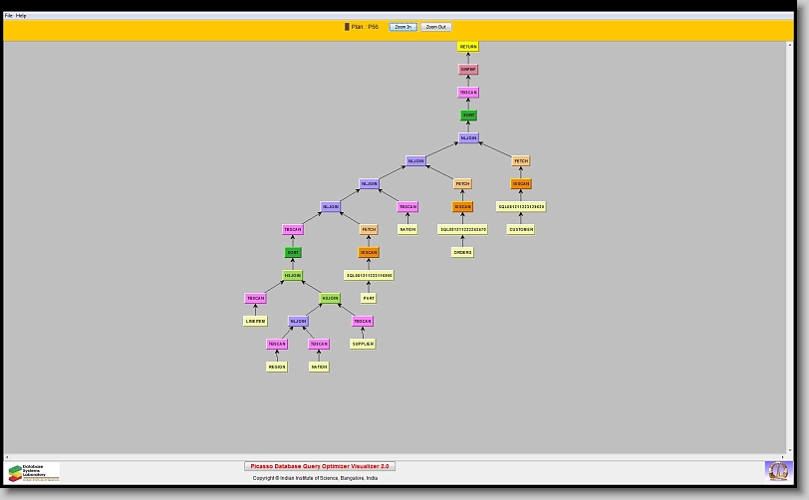Select the SUPPLIER table node
Screen dimensions: 809x500
pos(363,344)
